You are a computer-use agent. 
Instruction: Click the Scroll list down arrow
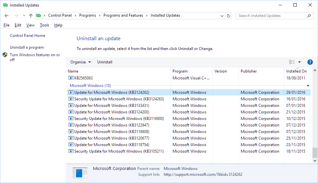[x=315, y=161]
